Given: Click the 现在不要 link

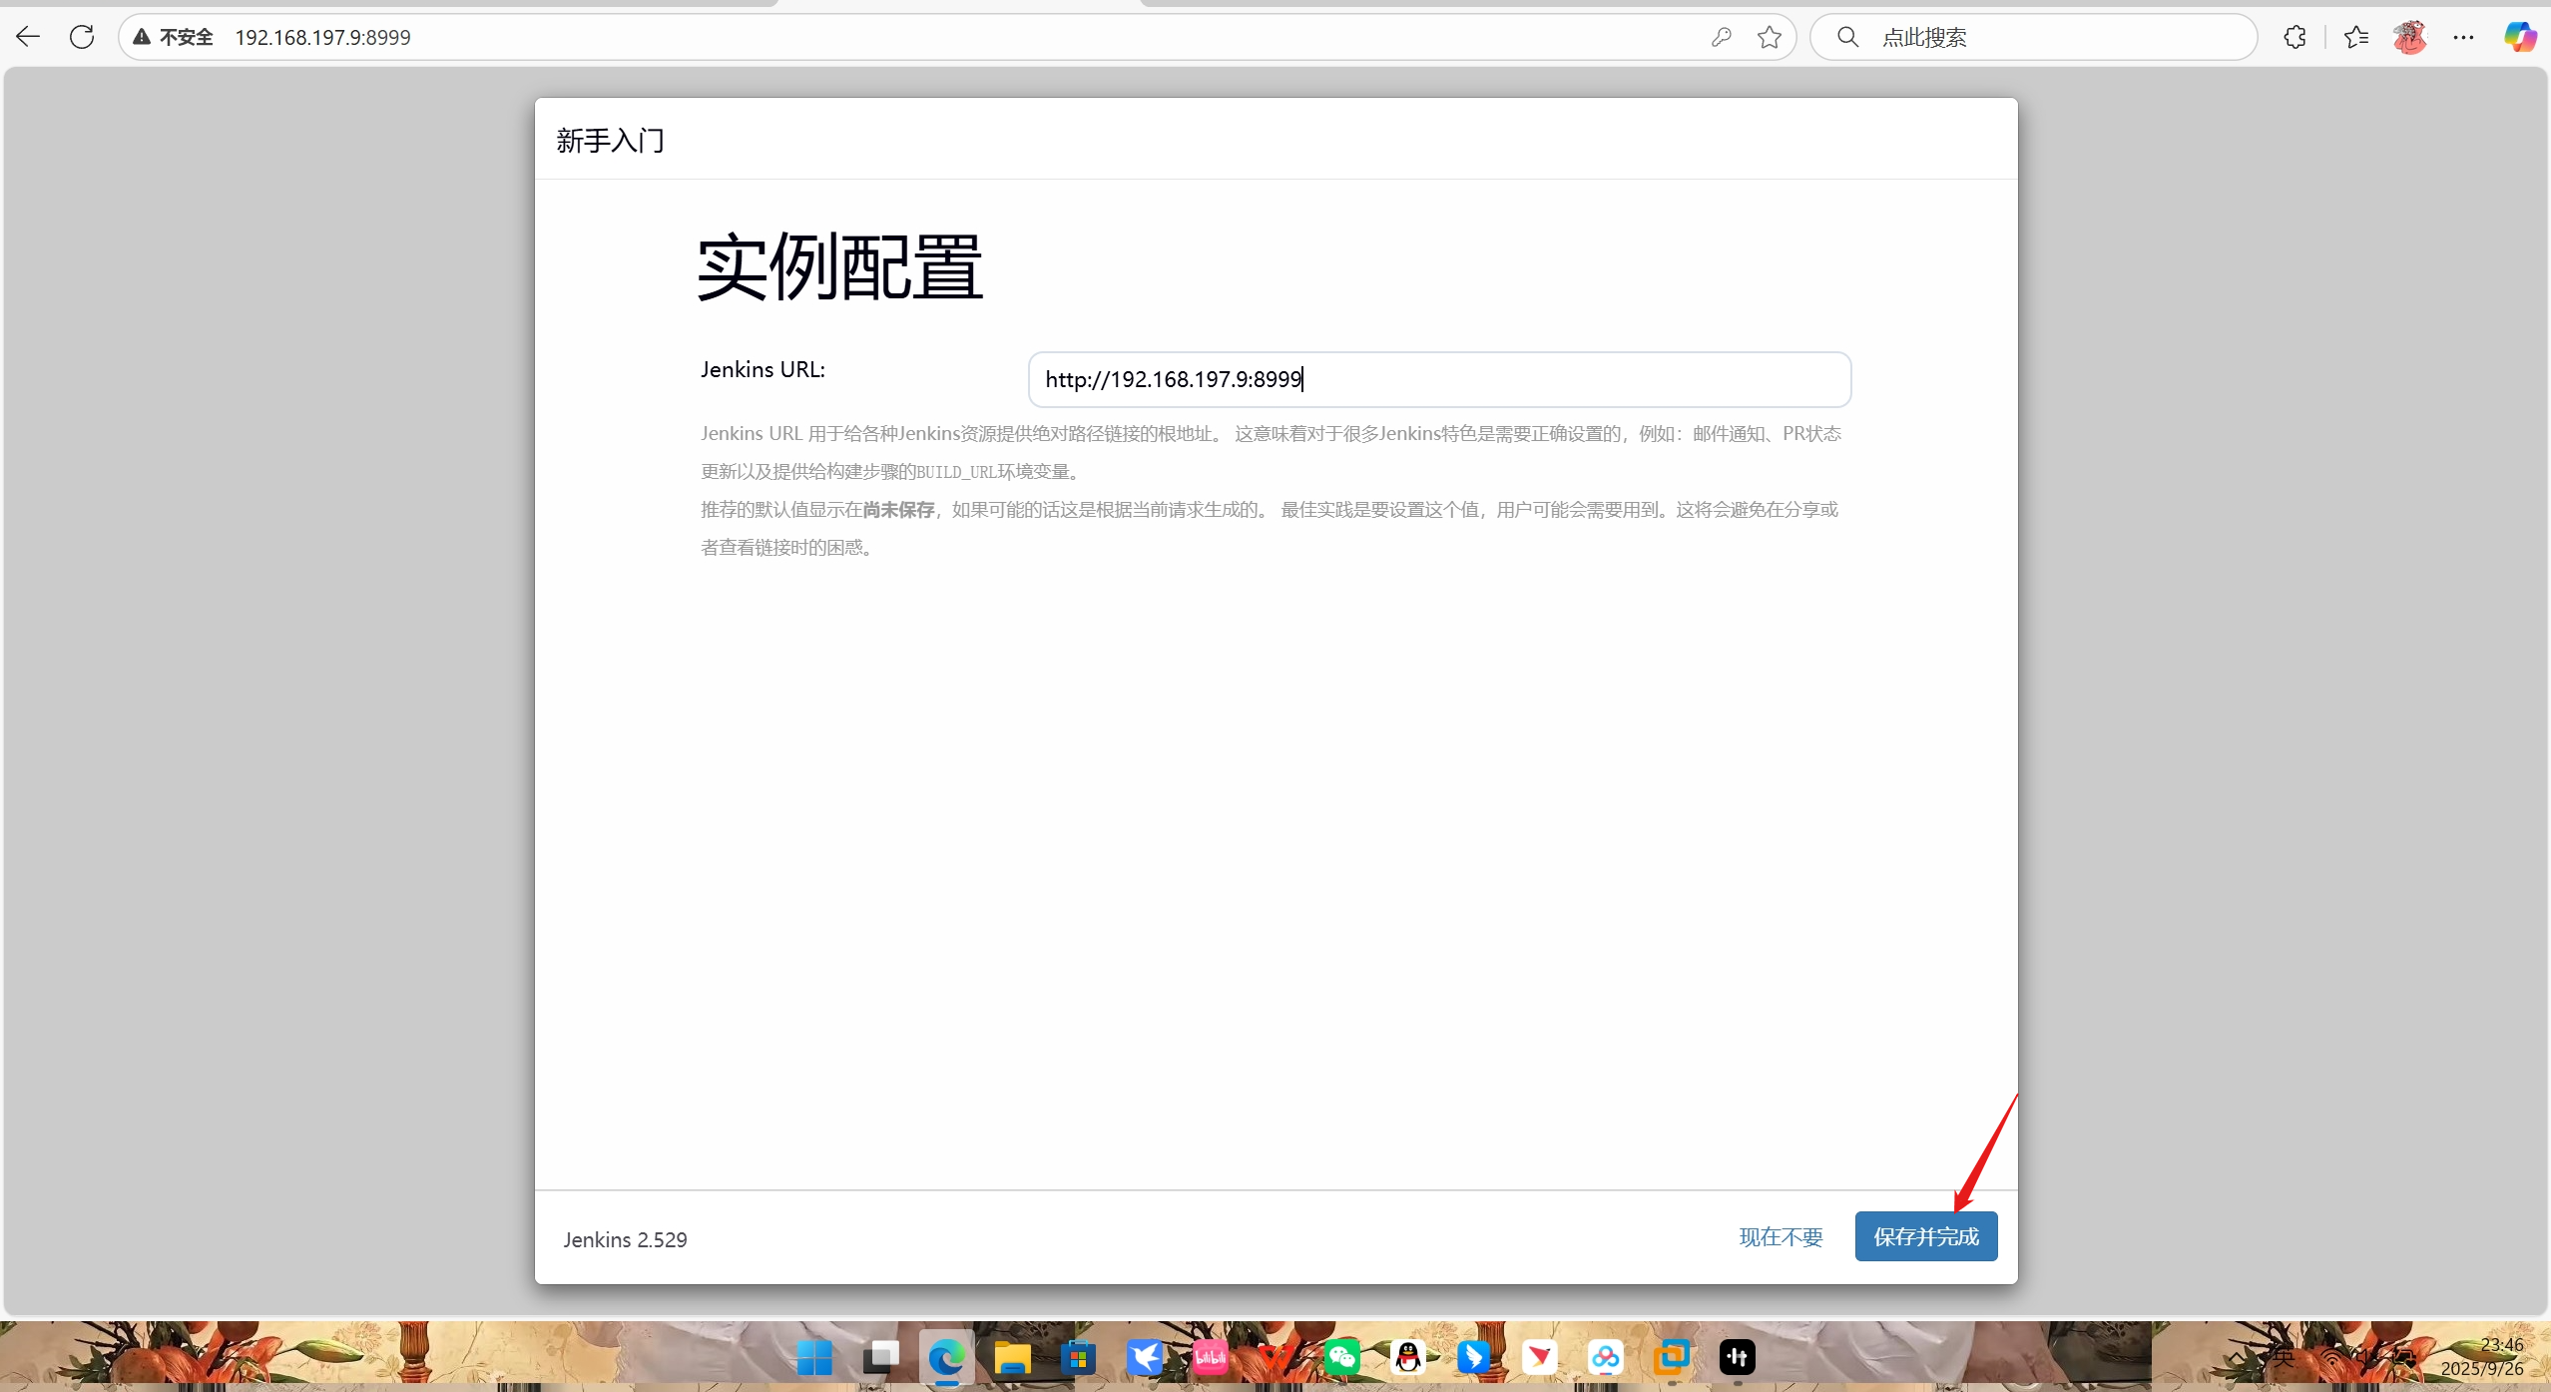Looking at the screenshot, I should click(1781, 1237).
